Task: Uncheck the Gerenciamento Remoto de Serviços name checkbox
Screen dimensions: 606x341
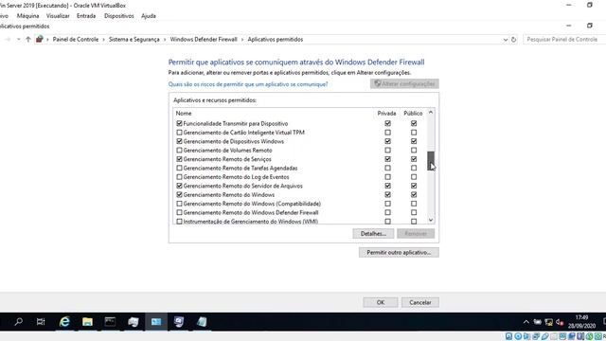Action: (179, 159)
